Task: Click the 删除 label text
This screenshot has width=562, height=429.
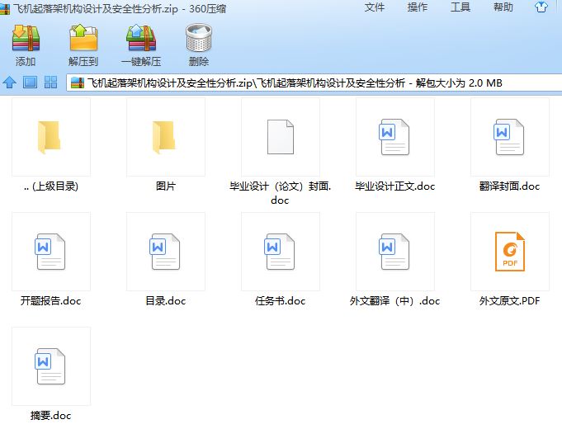Action: (x=199, y=62)
